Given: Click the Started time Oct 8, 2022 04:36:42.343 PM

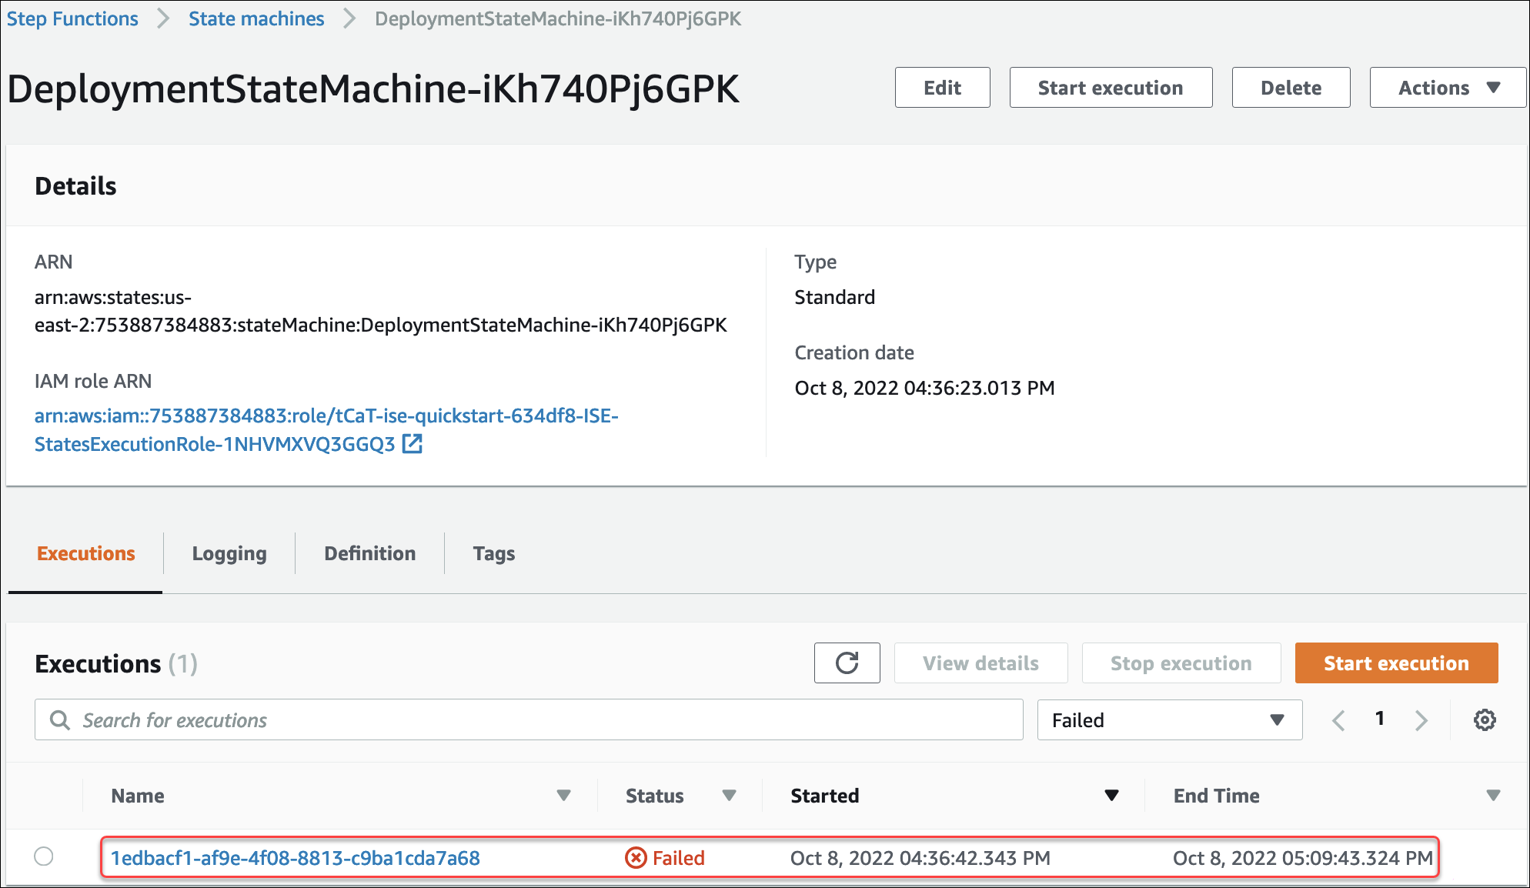Looking at the screenshot, I should click(920, 857).
